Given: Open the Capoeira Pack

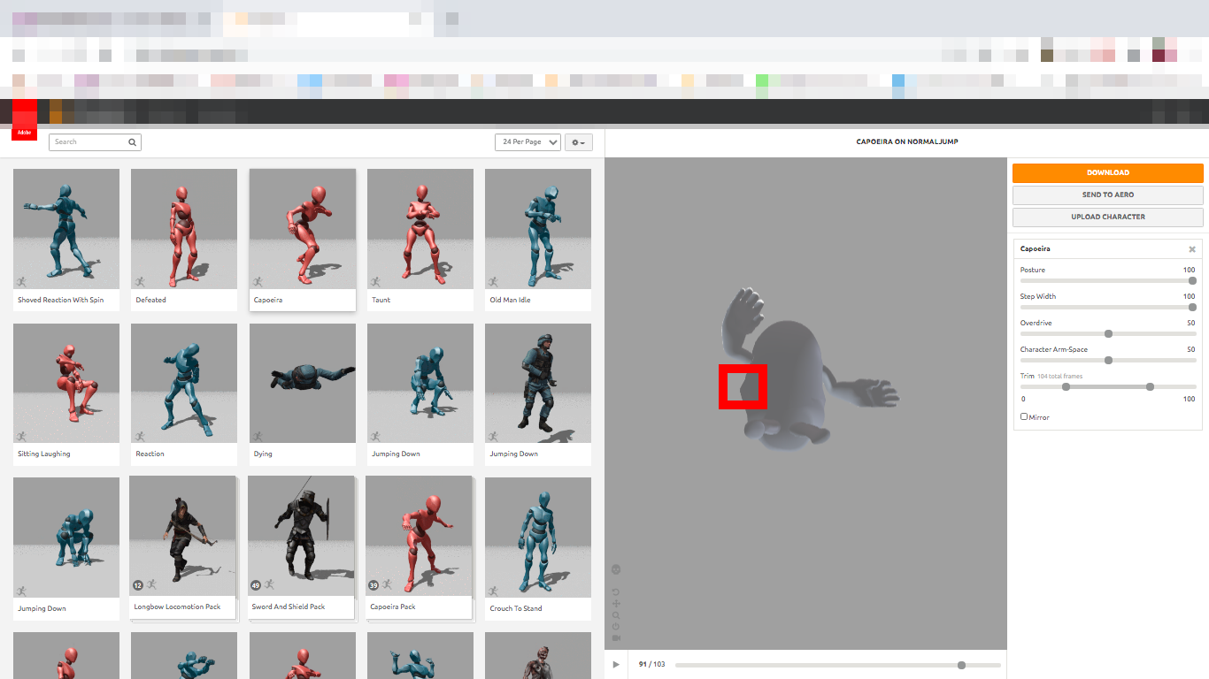Looking at the screenshot, I should [419, 546].
